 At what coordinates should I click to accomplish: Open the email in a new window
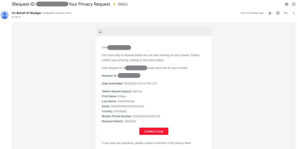point(294,4)
